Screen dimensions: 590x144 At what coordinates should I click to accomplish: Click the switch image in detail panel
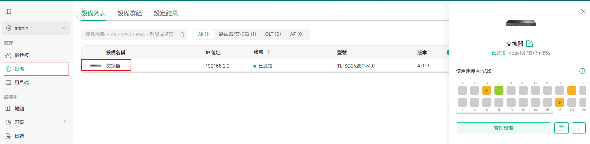click(521, 23)
